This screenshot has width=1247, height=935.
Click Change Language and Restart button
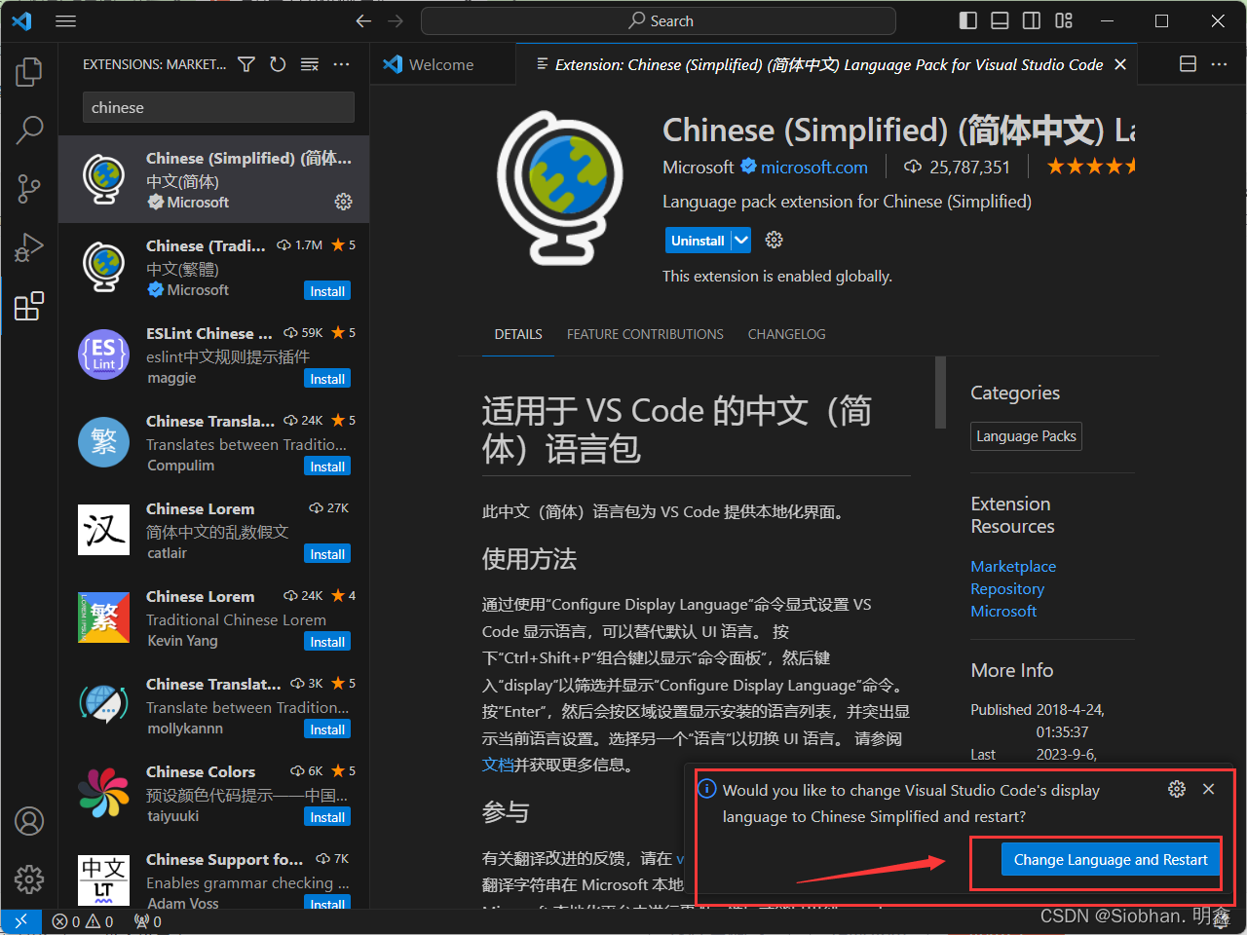[1110, 859]
